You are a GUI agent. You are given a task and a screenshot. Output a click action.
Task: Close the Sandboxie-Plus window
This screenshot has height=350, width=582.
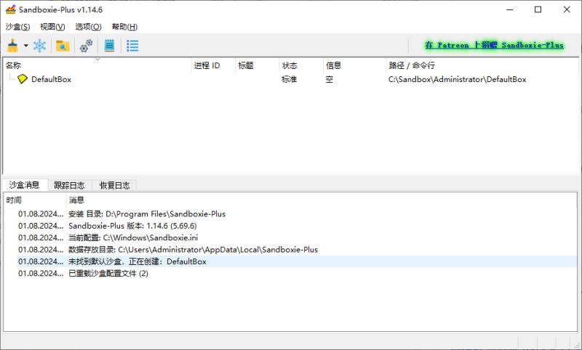point(567,9)
